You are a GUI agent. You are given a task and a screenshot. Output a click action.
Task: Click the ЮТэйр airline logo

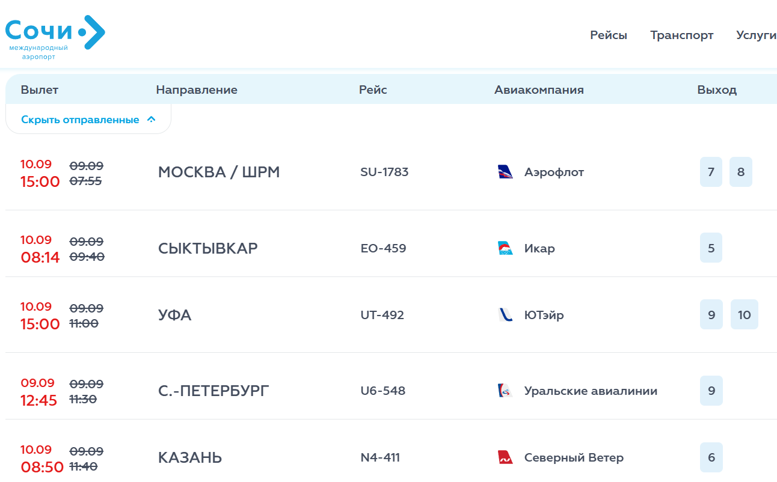click(x=506, y=315)
